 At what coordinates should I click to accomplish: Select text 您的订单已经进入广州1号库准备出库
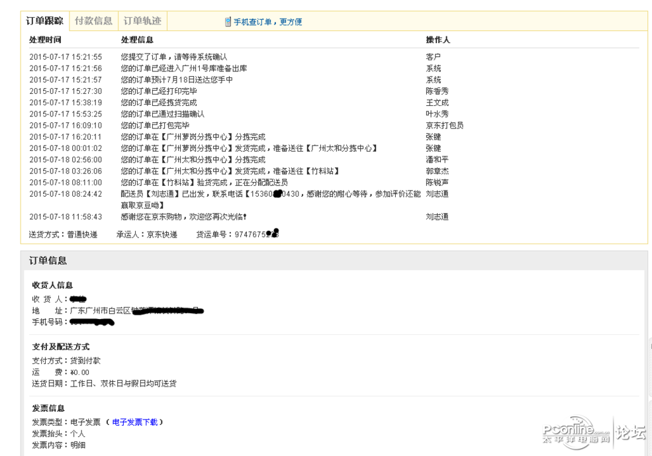click(x=184, y=68)
